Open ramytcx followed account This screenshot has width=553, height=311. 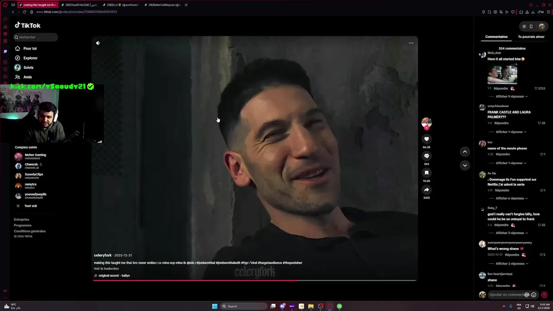point(26,186)
